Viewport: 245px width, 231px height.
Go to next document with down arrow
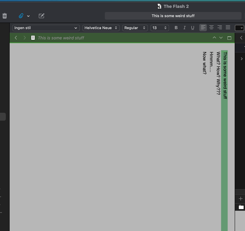click(x=221, y=38)
